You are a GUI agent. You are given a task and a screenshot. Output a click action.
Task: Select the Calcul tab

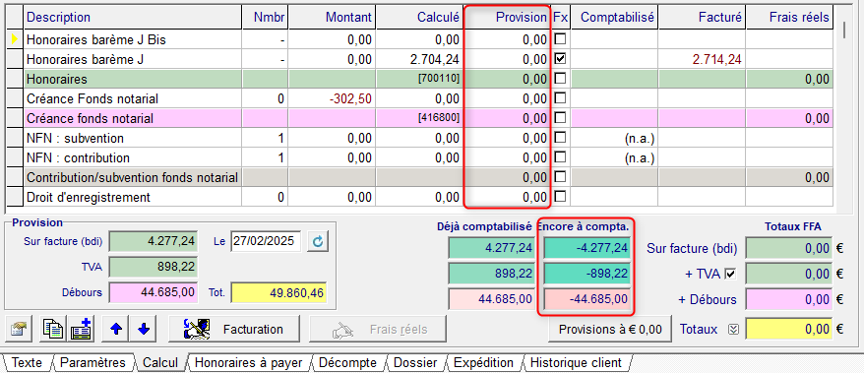click(x=160, y=363)
